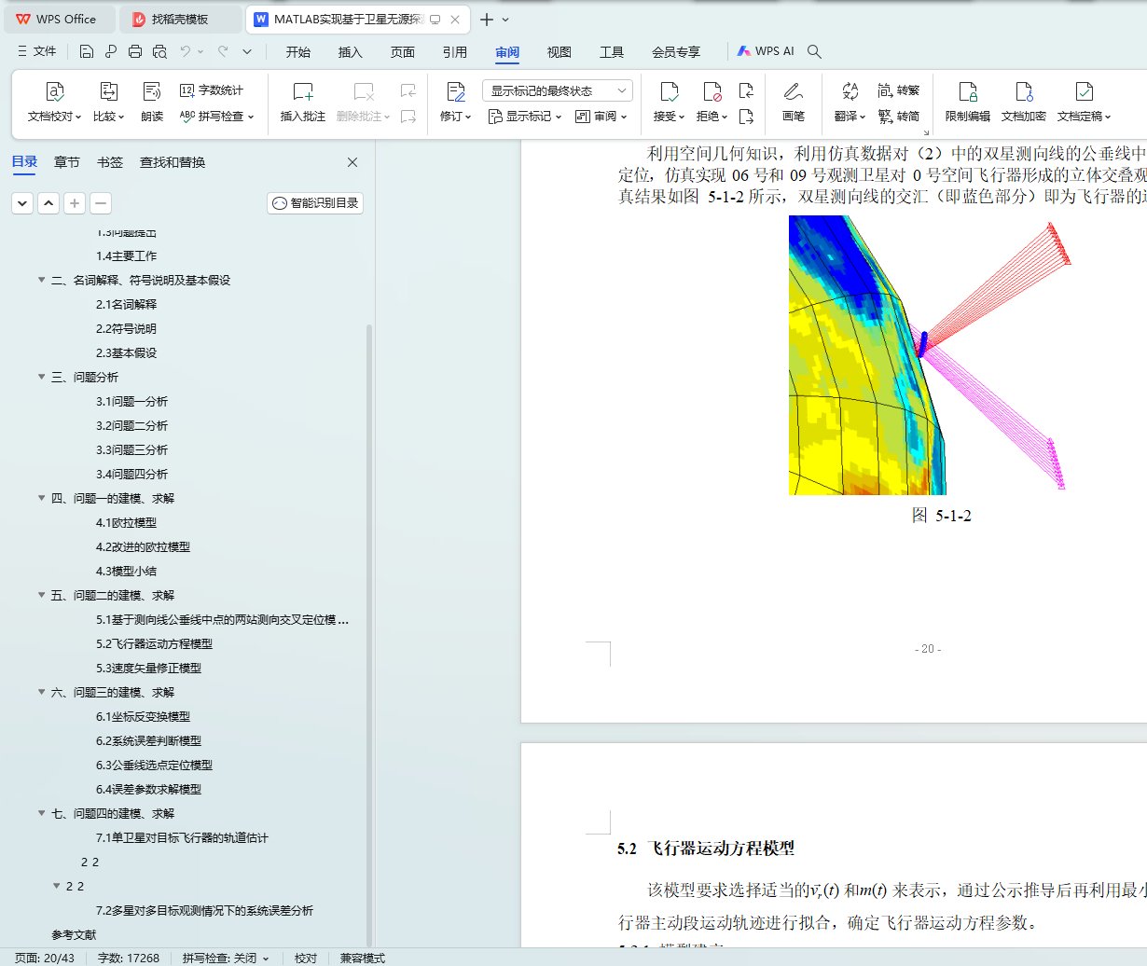Click the Undo arrow icon
This screenshot has width=1147, height=966.
pyautogui.click(x=186, y=51)
